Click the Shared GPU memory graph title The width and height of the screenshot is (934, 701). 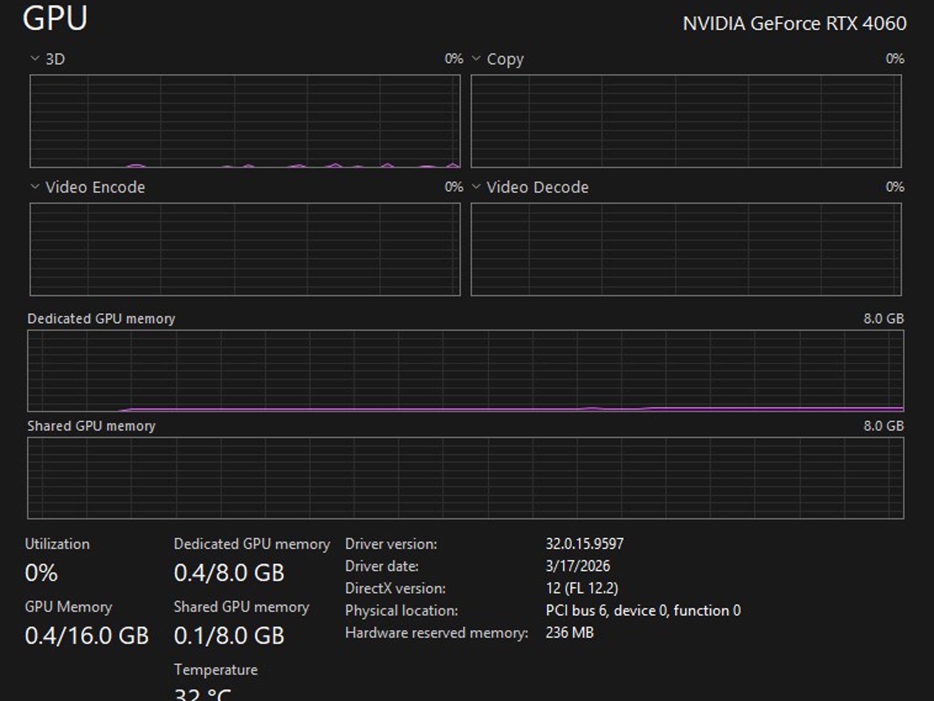pyautogui.click(x=91, y=426)
